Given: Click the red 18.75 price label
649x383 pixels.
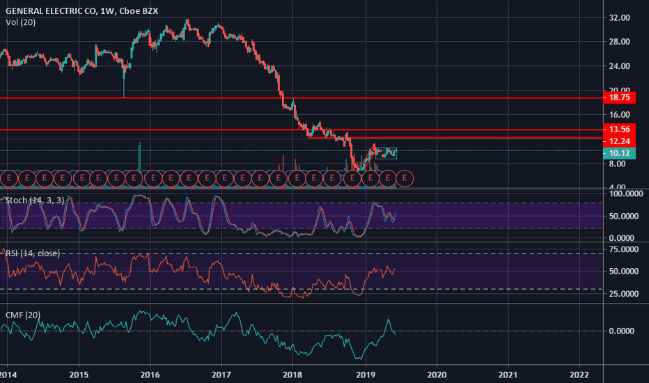Looking at the screenshot, I should 619,97.
